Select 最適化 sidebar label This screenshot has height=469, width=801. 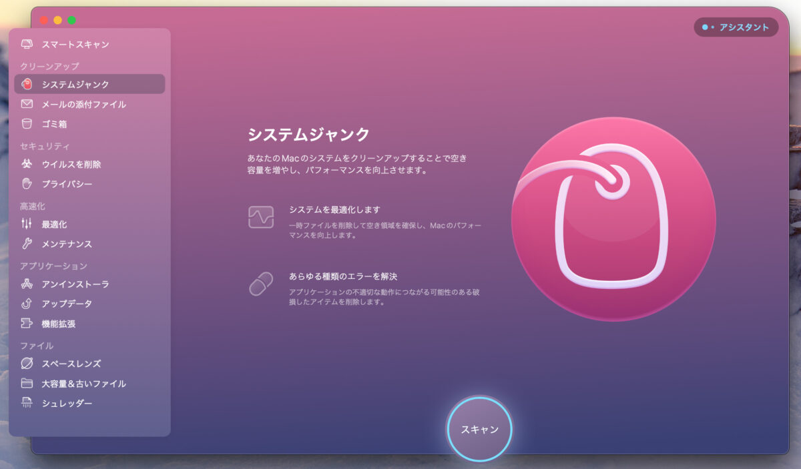point(54,224)
